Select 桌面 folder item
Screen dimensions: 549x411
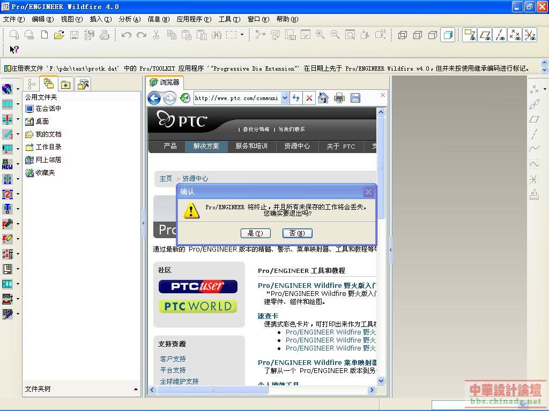[37, 121]
